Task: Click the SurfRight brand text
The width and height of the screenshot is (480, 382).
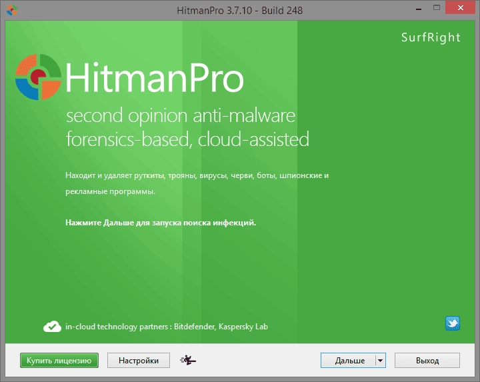Action: [431, 37]
